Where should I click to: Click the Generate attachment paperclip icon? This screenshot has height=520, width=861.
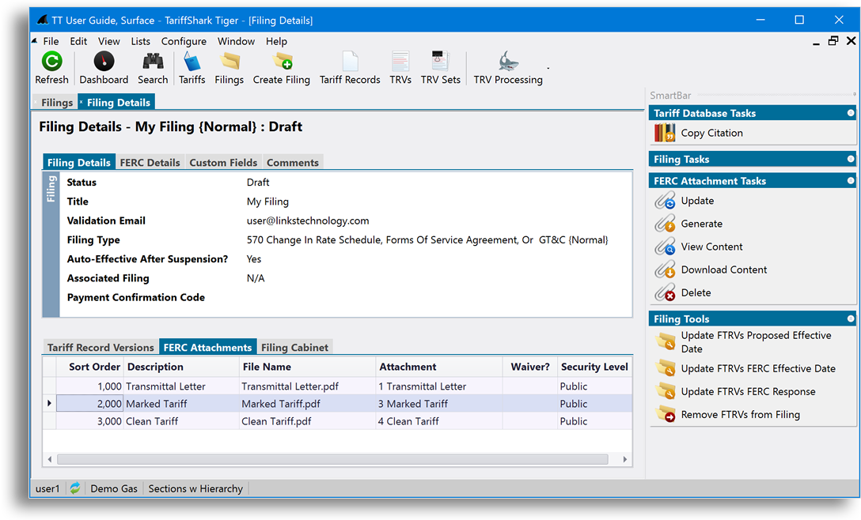click(x=665, y=224)
